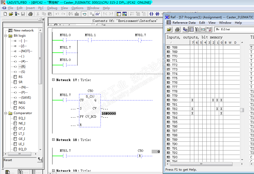Open file in the Reference Data window toolbar
The image size is (254, 174).
[x=169, y=29]
